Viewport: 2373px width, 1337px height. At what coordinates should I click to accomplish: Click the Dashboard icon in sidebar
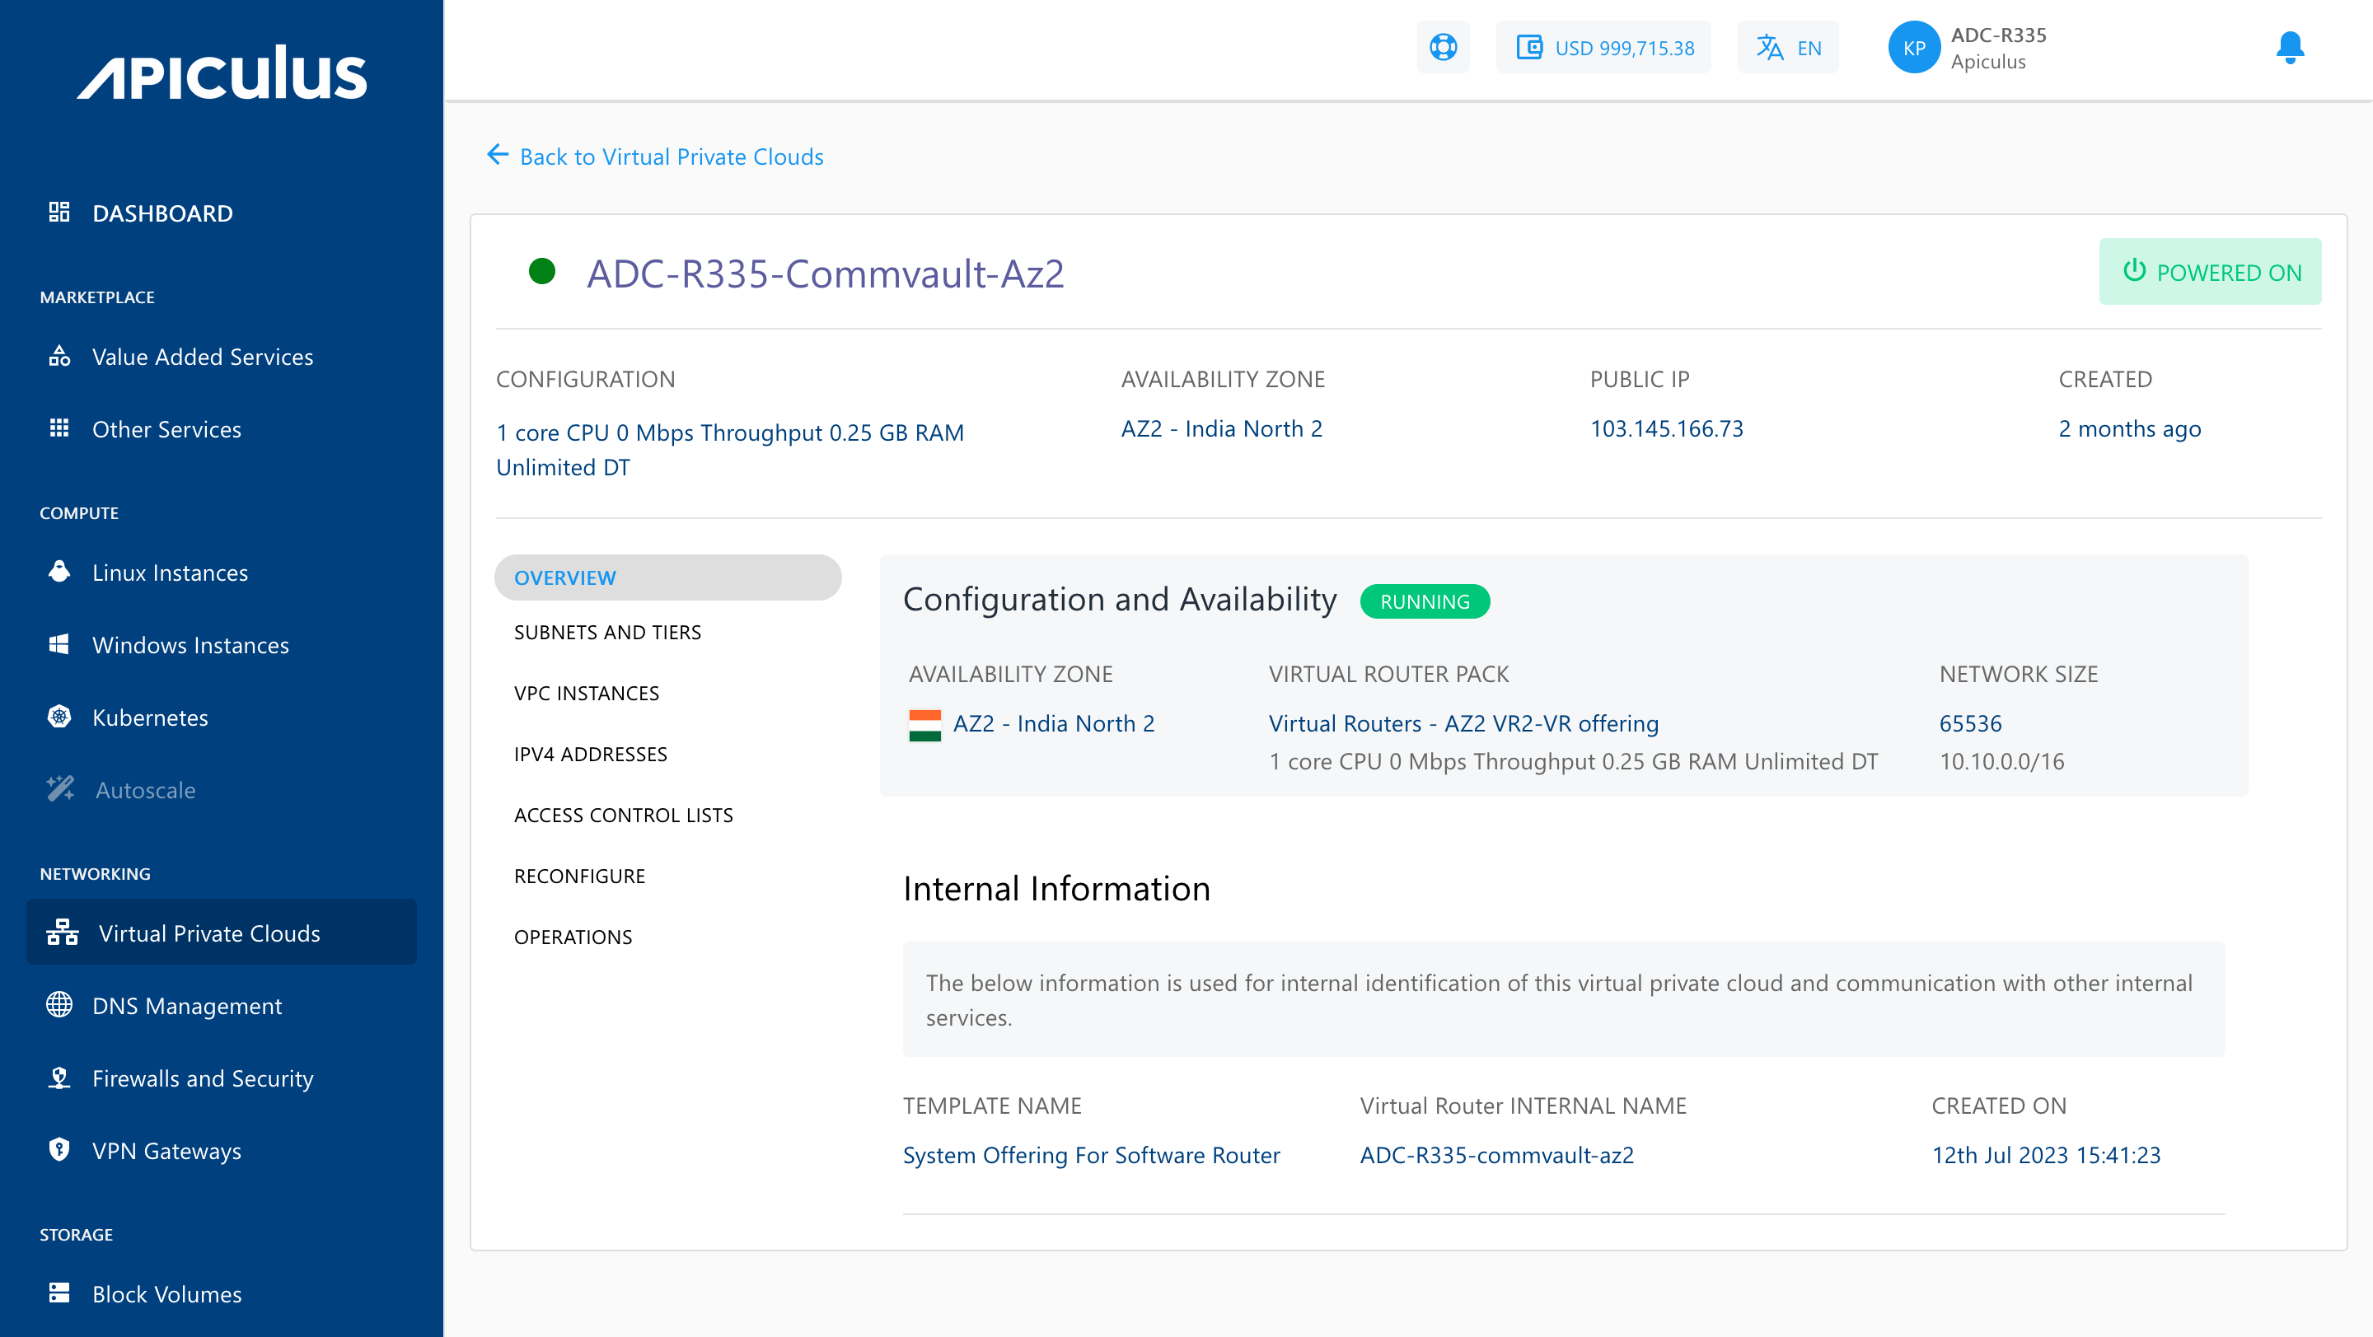coord(60,212)
